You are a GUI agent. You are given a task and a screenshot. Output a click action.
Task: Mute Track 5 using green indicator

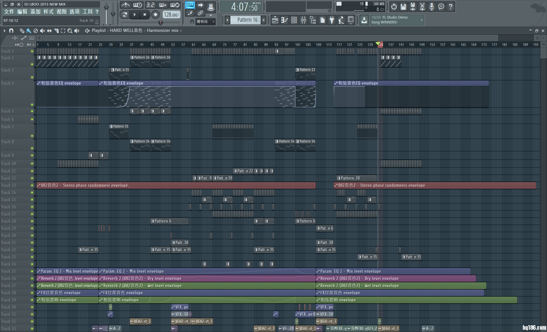coord(32,111)
